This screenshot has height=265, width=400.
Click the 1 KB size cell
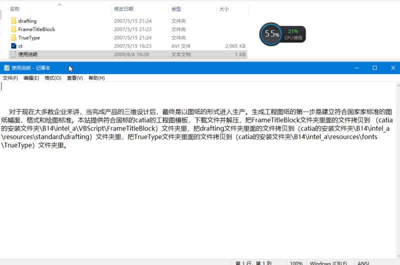pyautogui.click(x=240, y=54)
